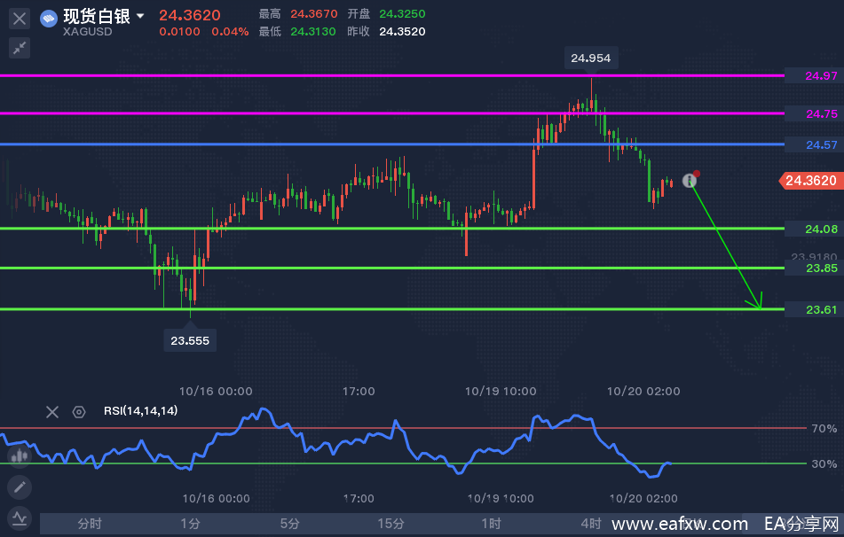Close the XAGUSD chart view
Screen dimensions: 844x537
coord(20,19)
